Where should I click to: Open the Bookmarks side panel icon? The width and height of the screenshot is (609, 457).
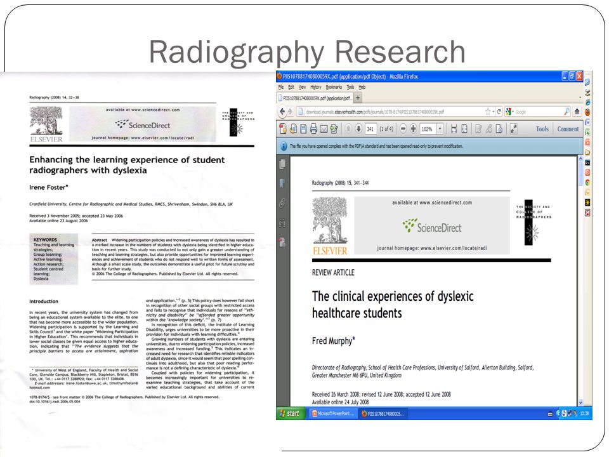282,183
